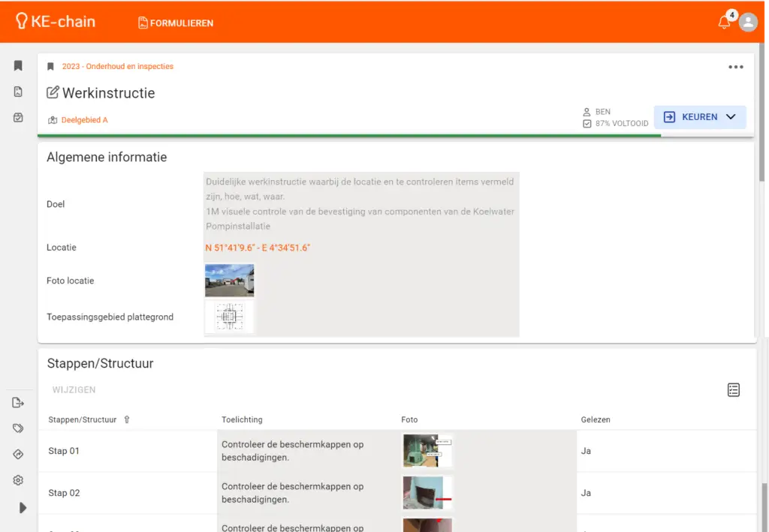Click the bookmark icon in left sidebar
This screenshot has height=532, width=769.
tap(18, 66)
